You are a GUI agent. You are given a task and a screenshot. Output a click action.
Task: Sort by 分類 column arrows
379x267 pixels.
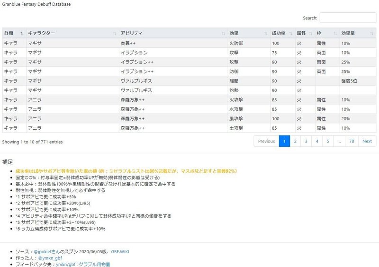(22, 33)
